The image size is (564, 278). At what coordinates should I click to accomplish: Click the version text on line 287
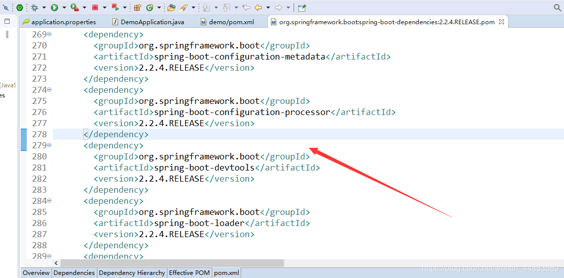point(172,234)
